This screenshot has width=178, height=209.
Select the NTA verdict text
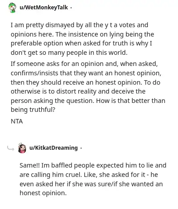pos(17,121)
